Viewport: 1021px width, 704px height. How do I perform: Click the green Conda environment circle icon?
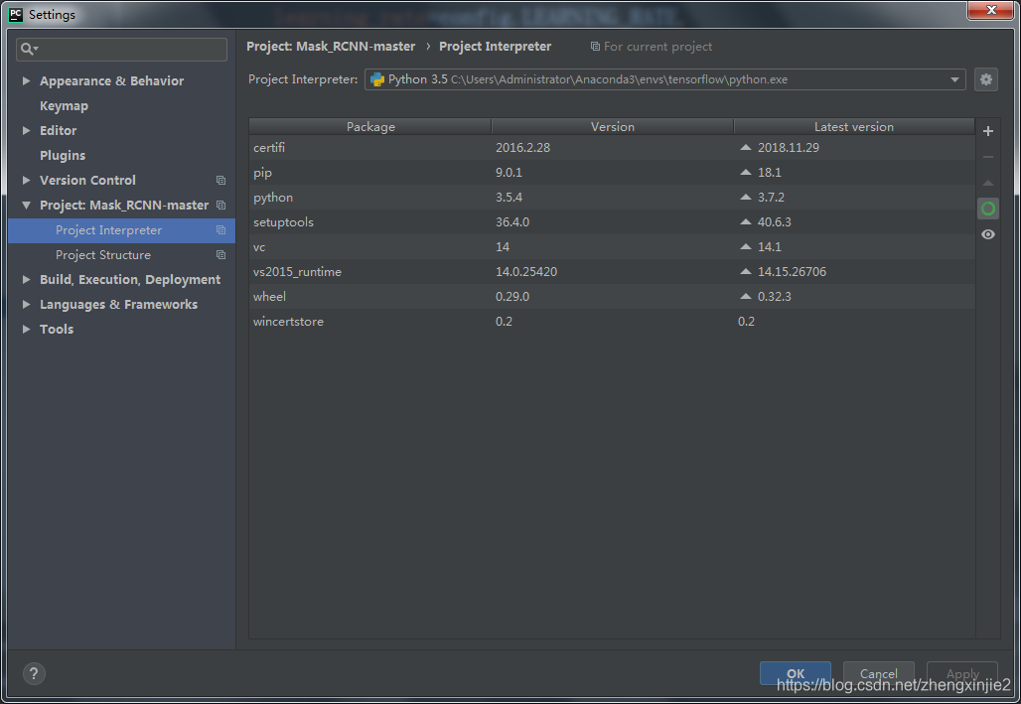(988, 209)
